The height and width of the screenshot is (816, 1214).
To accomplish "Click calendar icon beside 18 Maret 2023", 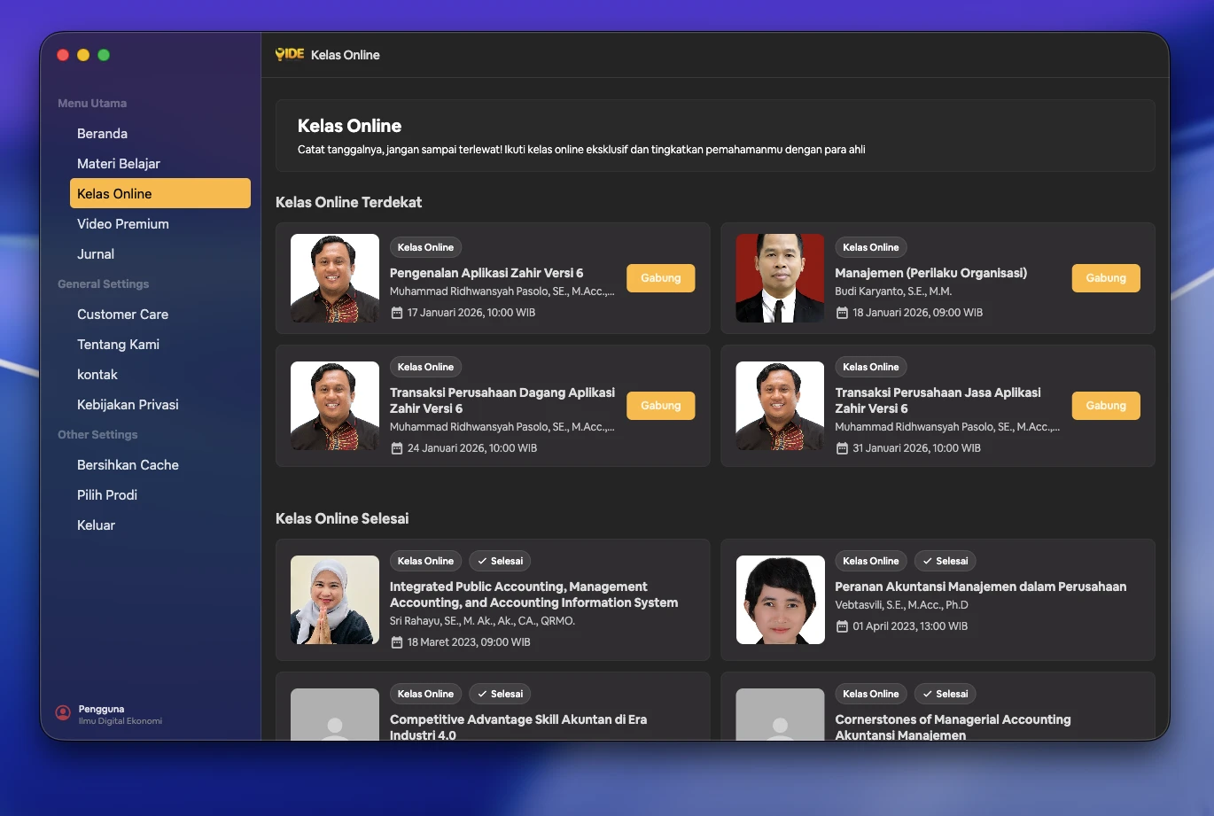I will pos(397,642).
